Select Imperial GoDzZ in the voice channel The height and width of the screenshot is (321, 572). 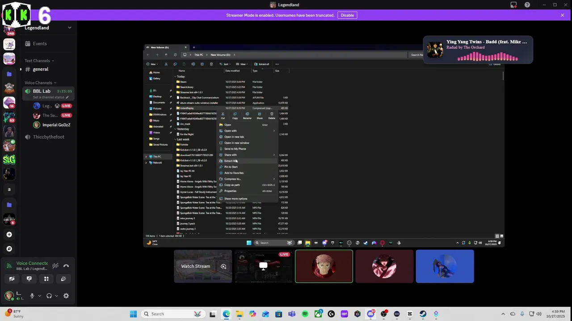click(52, 125)
